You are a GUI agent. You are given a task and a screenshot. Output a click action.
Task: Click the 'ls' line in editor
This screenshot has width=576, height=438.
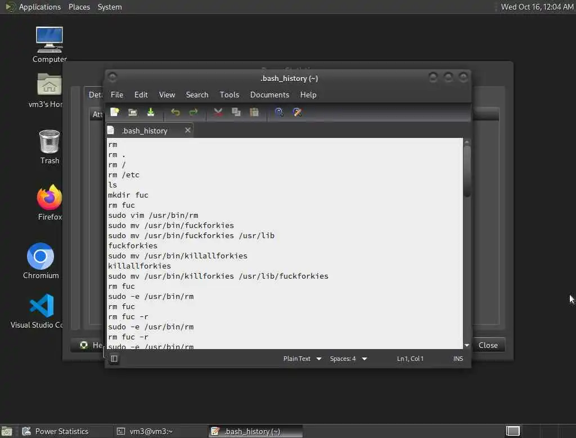112,185
